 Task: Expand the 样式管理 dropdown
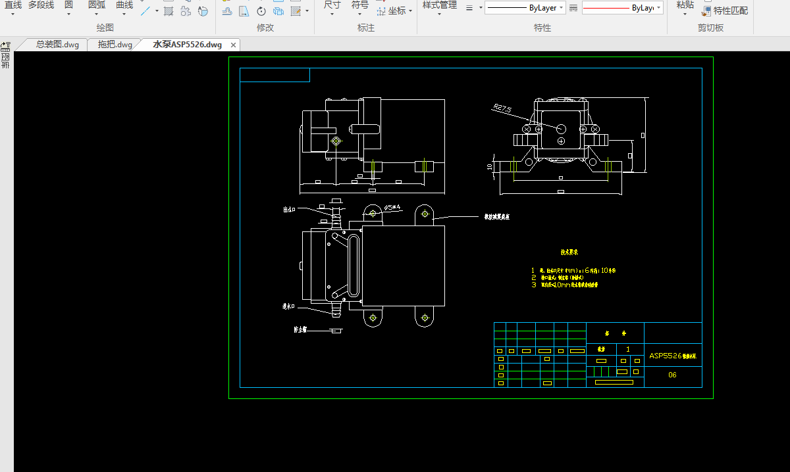439,12
